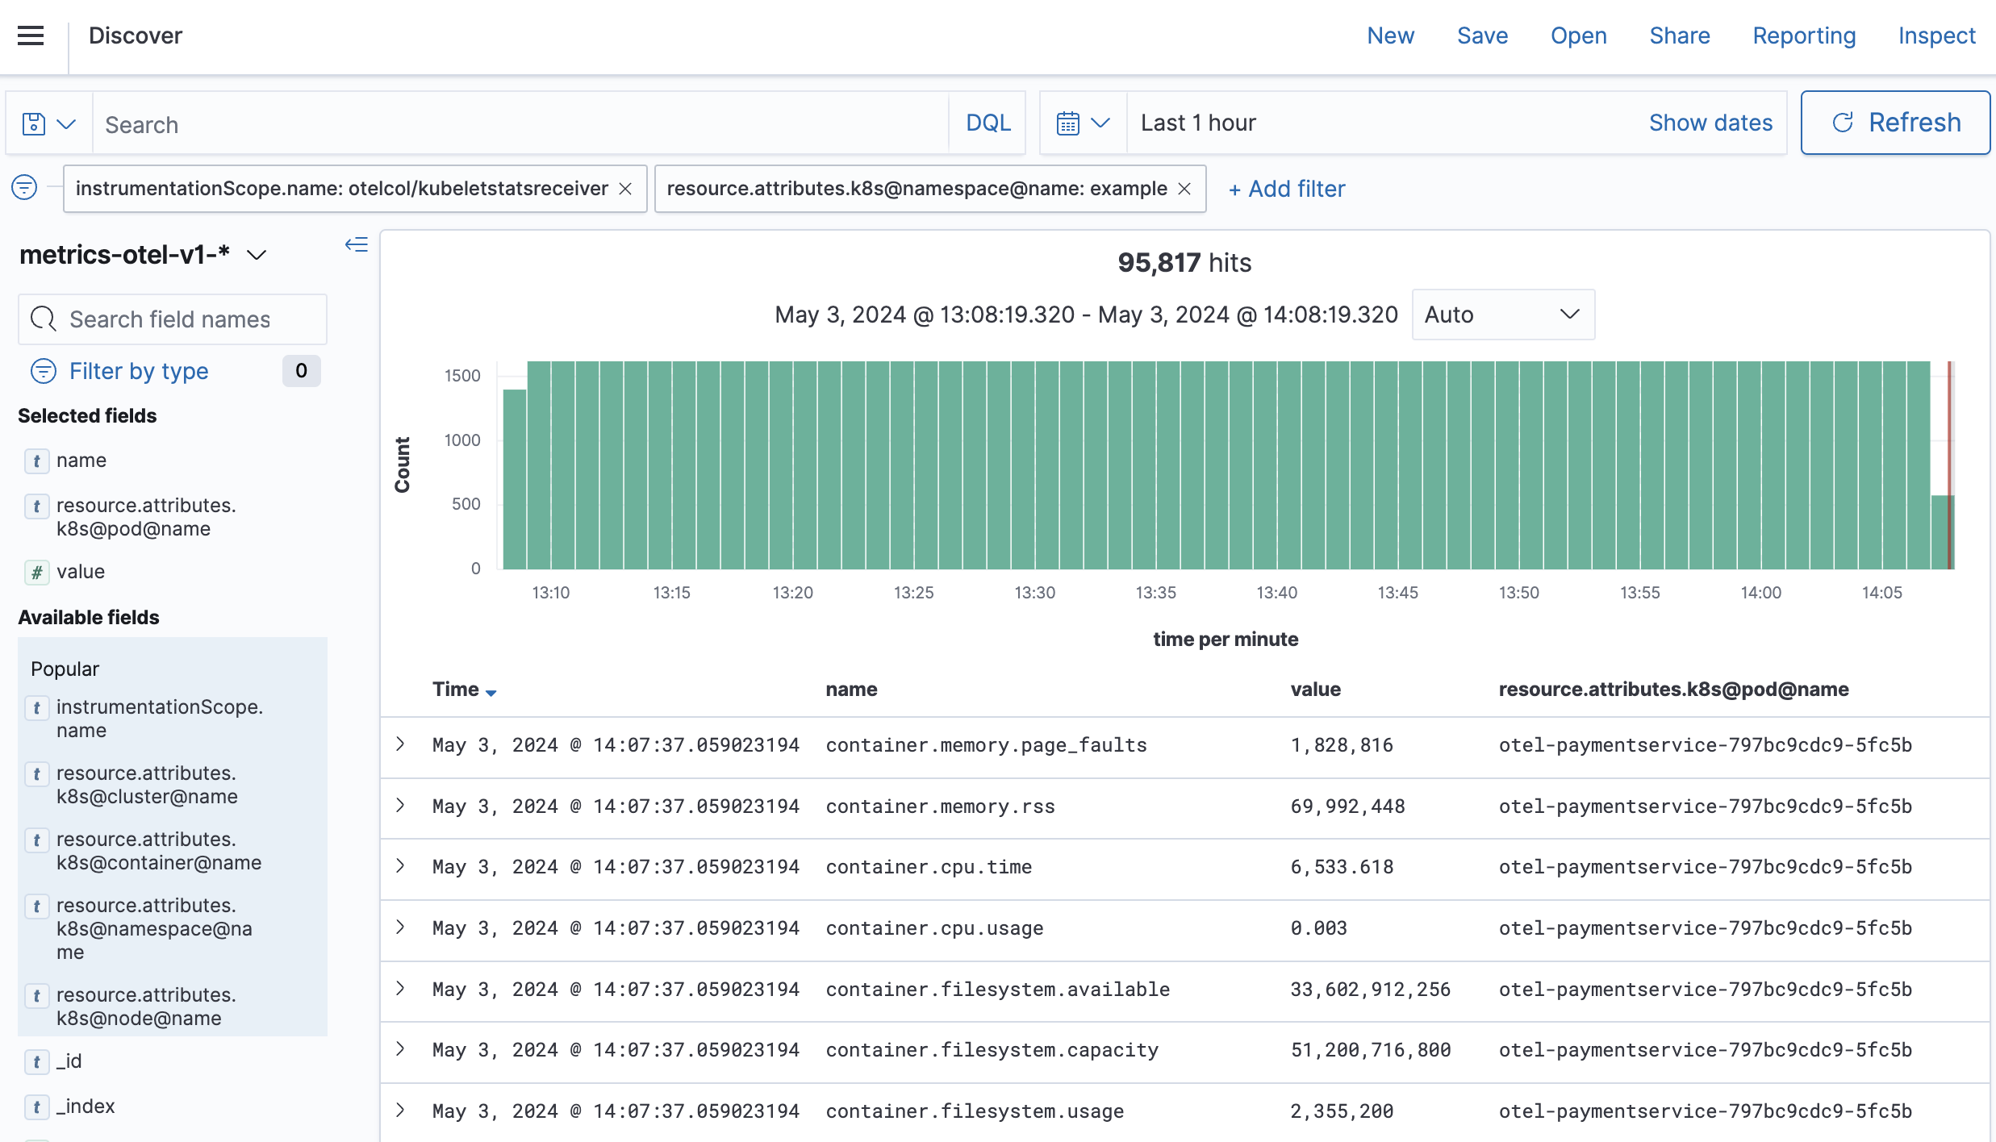The width and height of the screenshot is (1996, 1142).
Task: Click the Refresh button to reload data
Action: pyautogui.click(x=1896, y=122)
